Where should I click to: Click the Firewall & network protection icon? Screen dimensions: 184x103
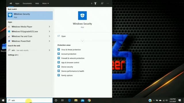click(x=59, y=58)
